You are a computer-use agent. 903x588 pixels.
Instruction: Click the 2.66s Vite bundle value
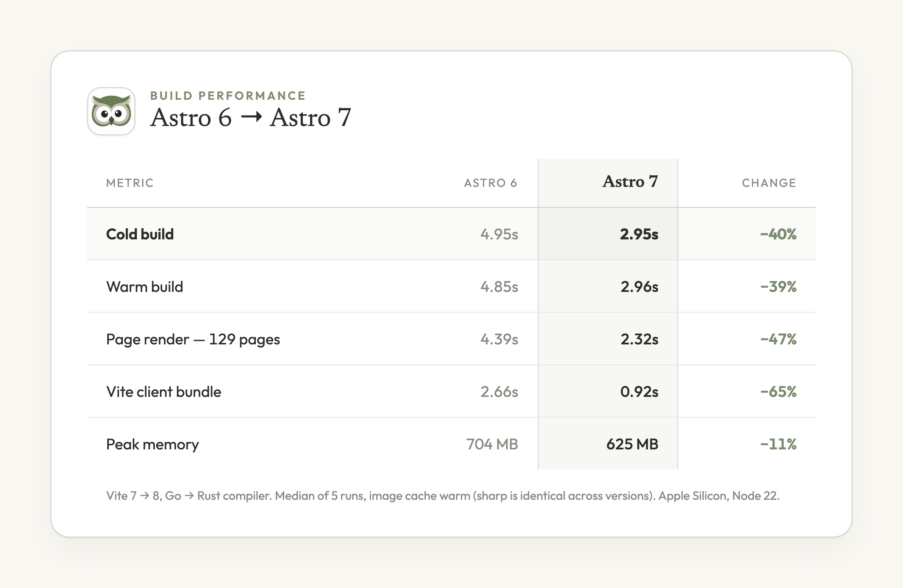(499, 392)
